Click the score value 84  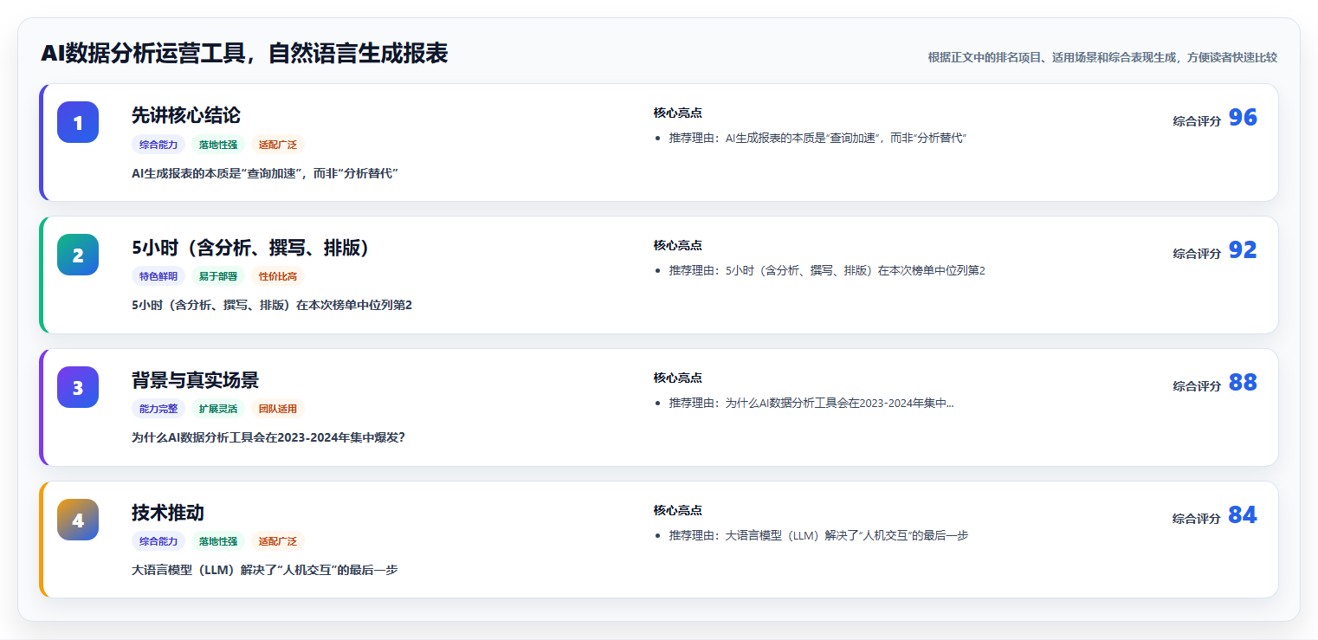pos(1243,515)
